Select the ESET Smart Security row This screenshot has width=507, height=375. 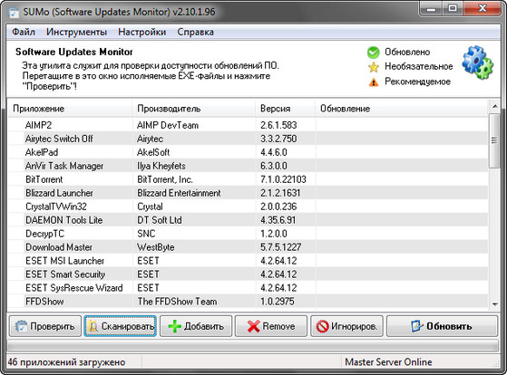[248, 274]
